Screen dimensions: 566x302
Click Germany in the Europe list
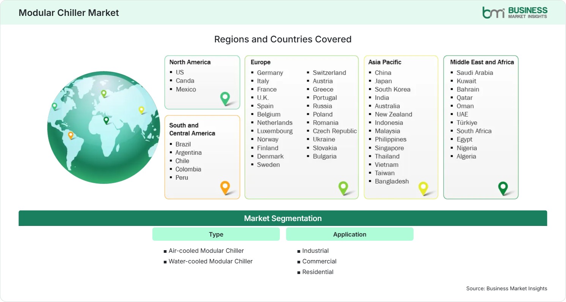pyautogui.click(x=270, y=73)
